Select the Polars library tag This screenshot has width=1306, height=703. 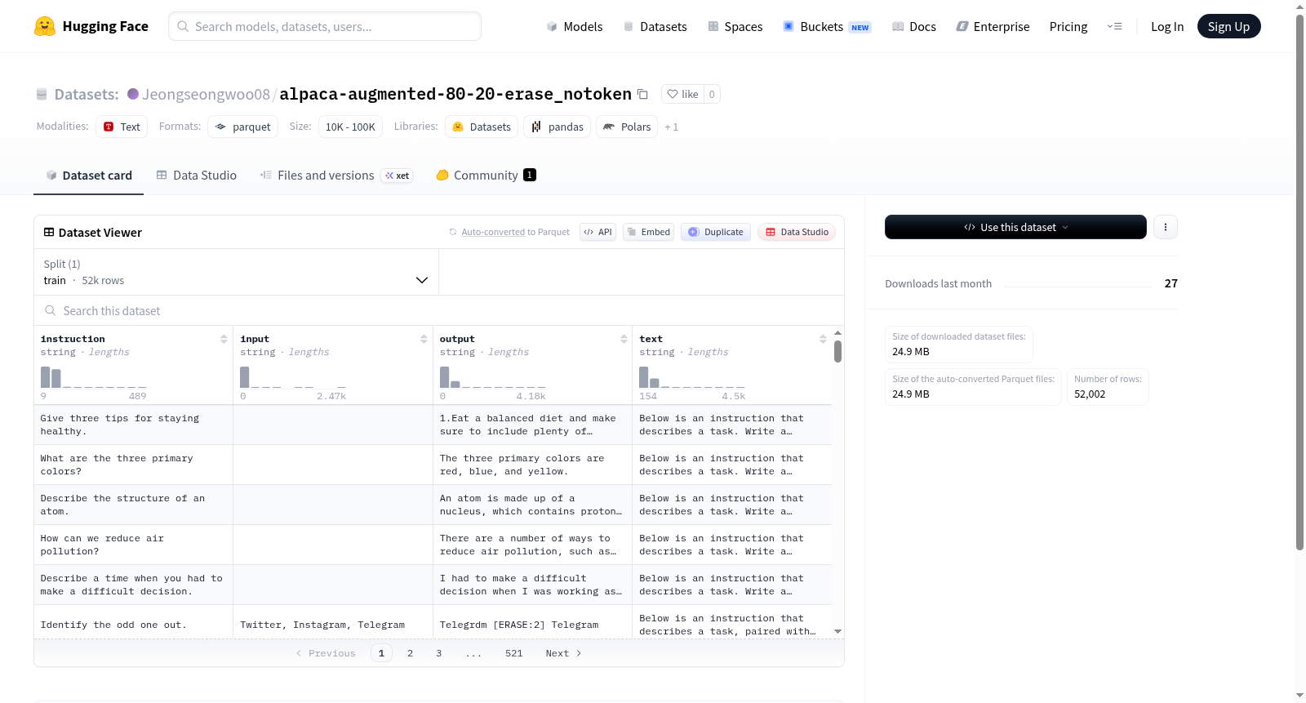coord(627,127)
